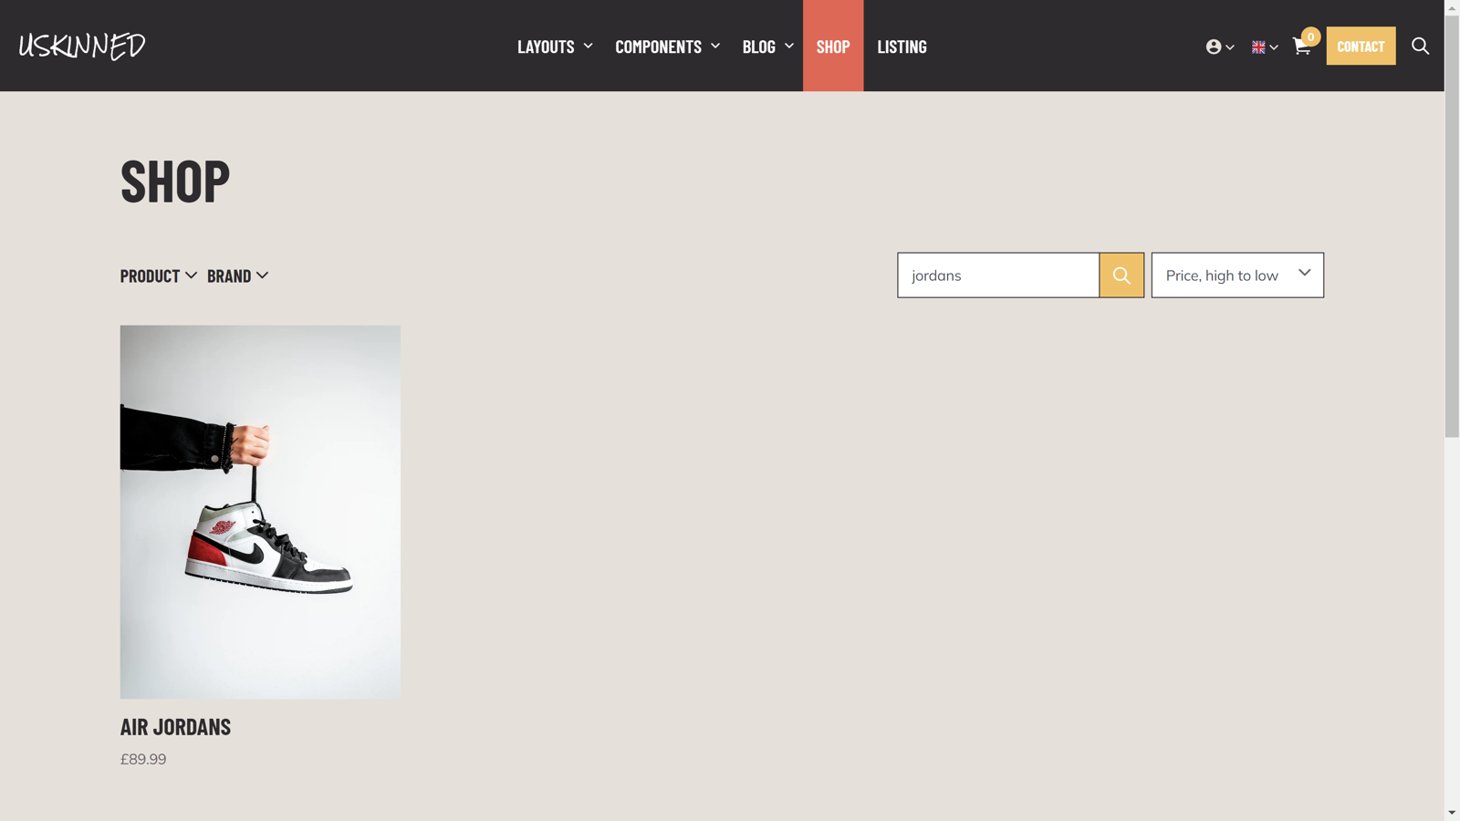Click the Air Jordans product title
Viewport: 1460px width, 821px height.
click(x=175, y=727)
